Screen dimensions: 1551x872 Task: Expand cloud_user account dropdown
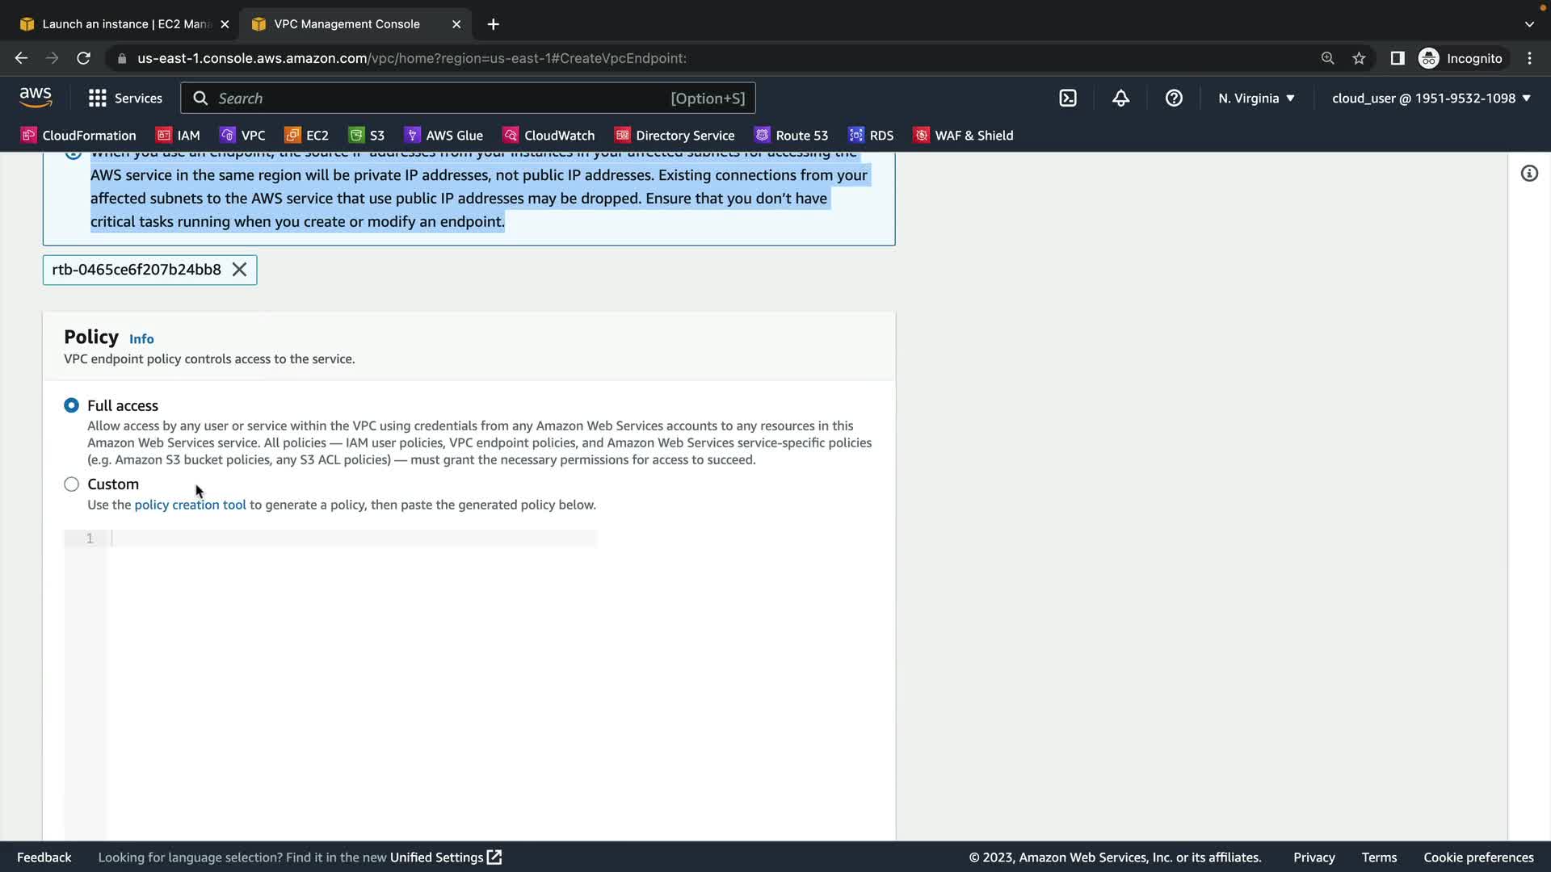tap(1431, 99)
